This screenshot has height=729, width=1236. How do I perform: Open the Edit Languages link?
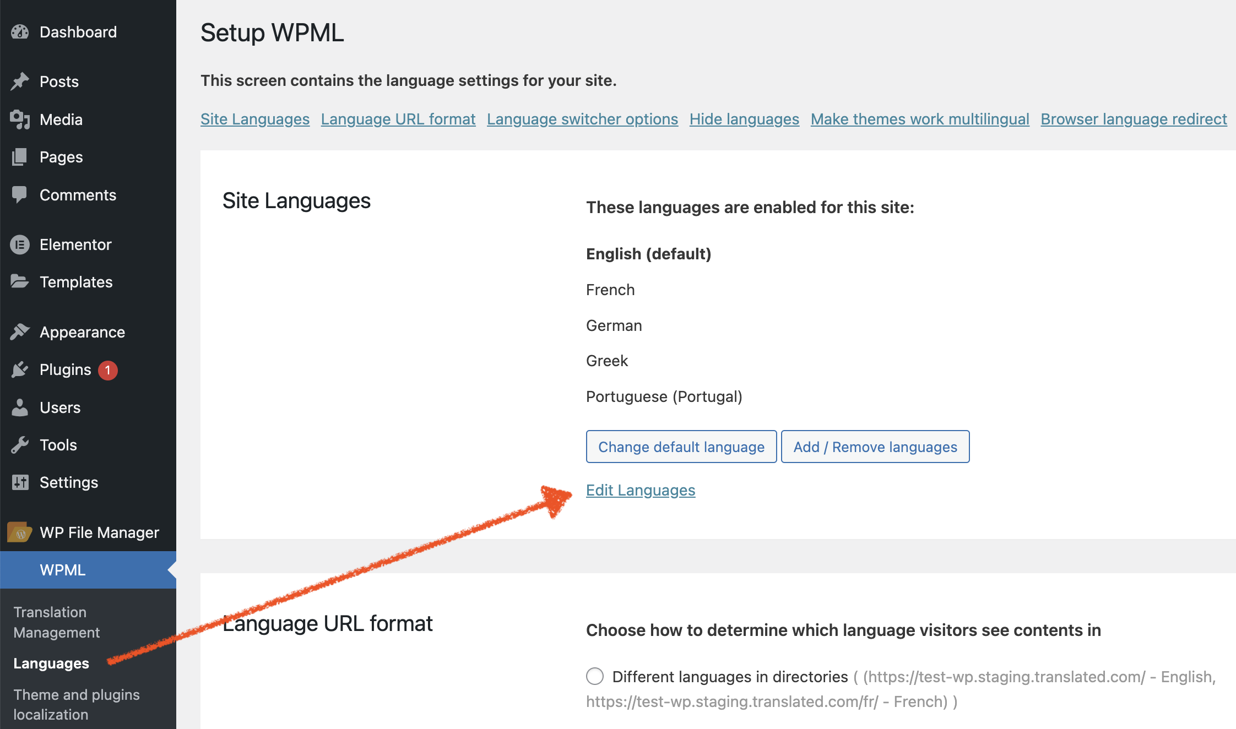click(641, 490)
